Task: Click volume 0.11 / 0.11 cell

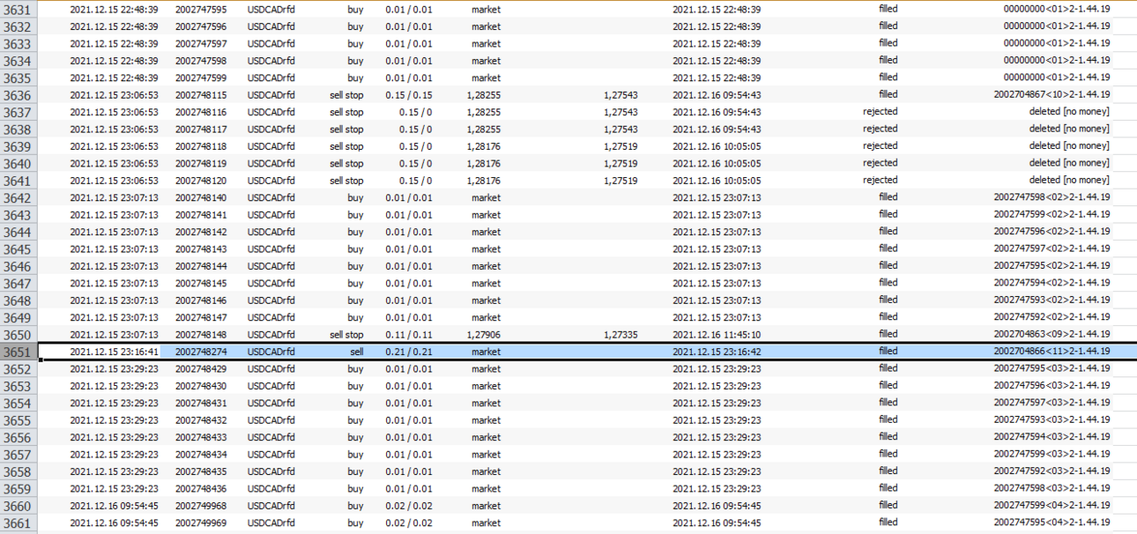Action: coord(409,335)
